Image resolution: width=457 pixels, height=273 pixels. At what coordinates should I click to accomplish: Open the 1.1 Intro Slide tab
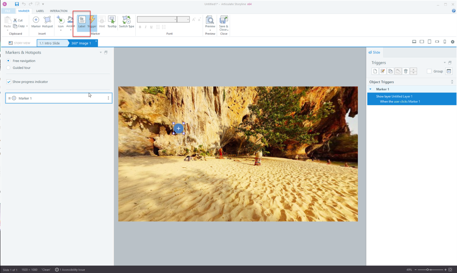pyautogui.click(x=49, y=43)
